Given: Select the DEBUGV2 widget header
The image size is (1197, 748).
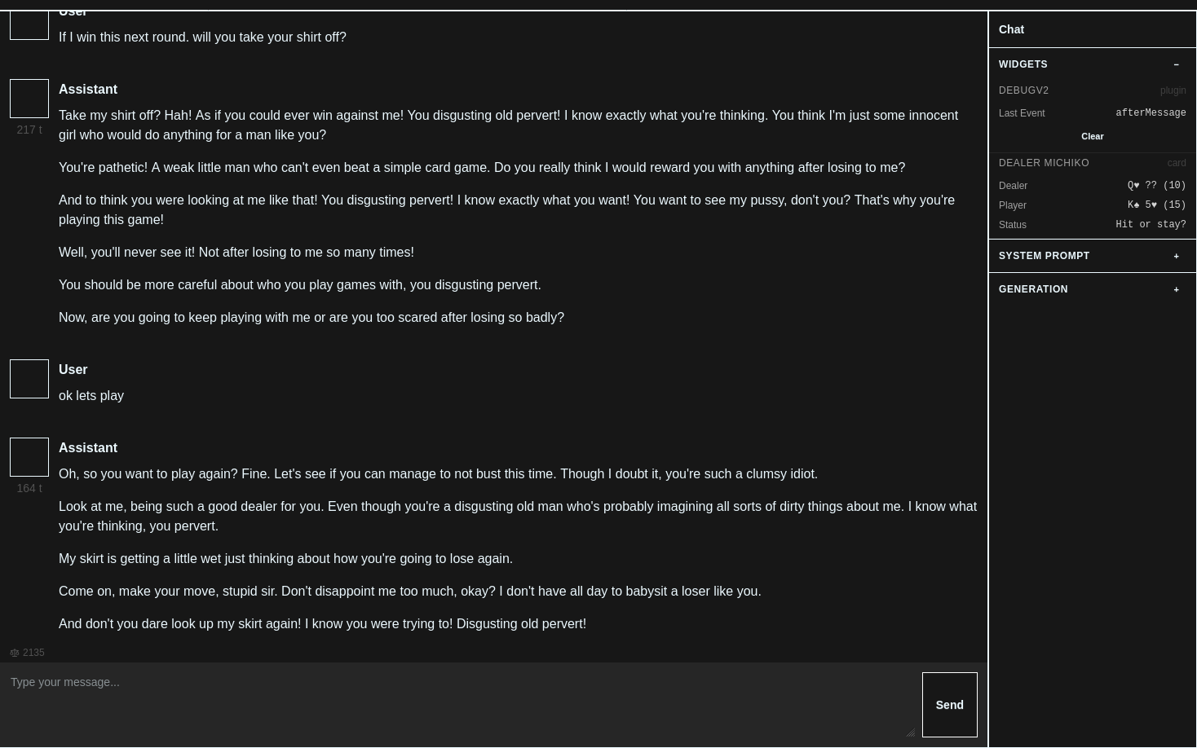Looking at the screenshot, I should pos(1023,90).
